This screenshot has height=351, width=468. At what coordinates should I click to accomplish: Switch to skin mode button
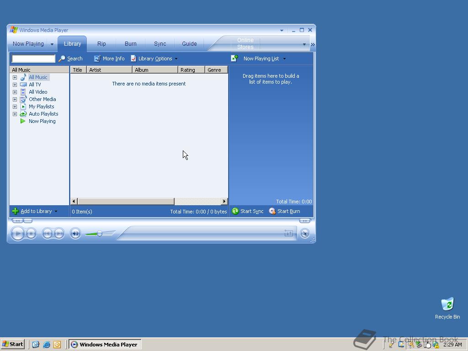[305, 234]
